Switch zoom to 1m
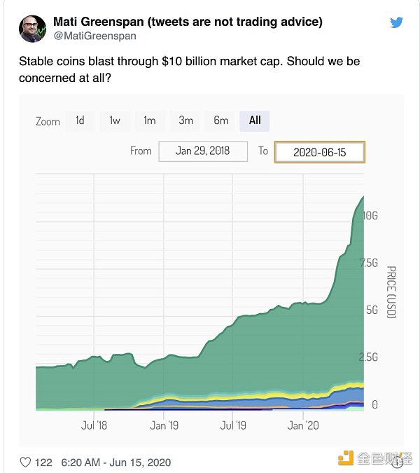The height and width of the screenshot is (473, 420). point(150,121)
